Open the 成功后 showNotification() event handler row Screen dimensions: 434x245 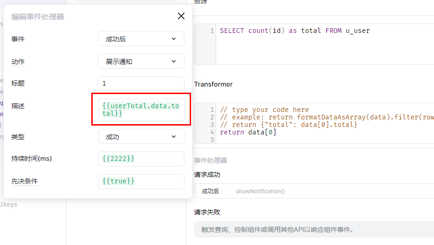[314, 191]
